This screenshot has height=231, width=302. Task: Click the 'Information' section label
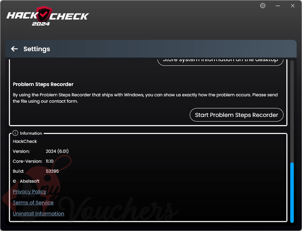click(x=31, y=133)
